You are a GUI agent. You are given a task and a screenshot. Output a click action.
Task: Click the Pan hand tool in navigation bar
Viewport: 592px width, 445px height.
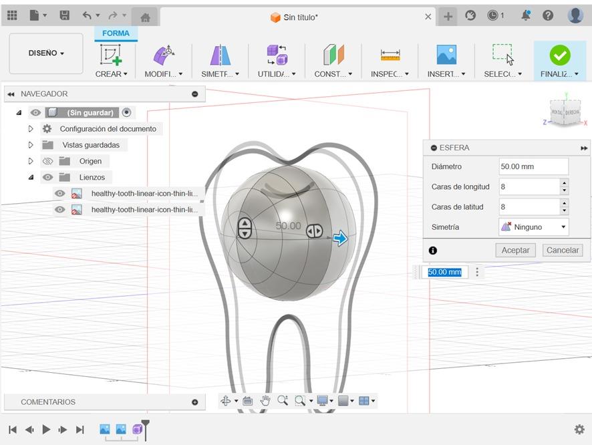[265, 401]
